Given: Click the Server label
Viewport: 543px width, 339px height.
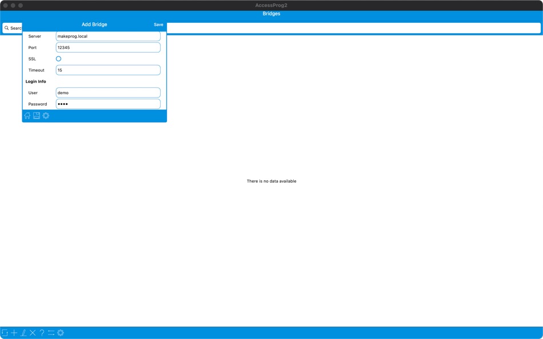Looking at the screenshot, I should click(x=35, y=37).
